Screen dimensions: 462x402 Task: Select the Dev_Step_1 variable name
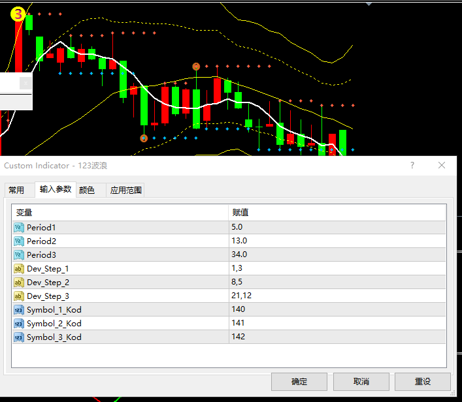click(x=48, y=269)
